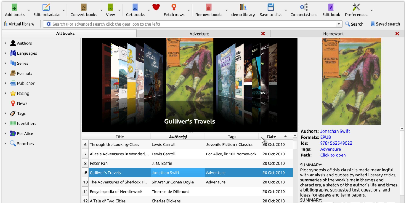Open the demo library switcher

pyautogui.click(x=243, y=10)
